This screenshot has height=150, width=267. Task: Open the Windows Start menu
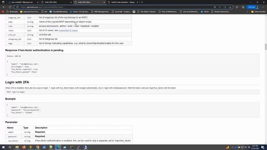pos(3,147)
